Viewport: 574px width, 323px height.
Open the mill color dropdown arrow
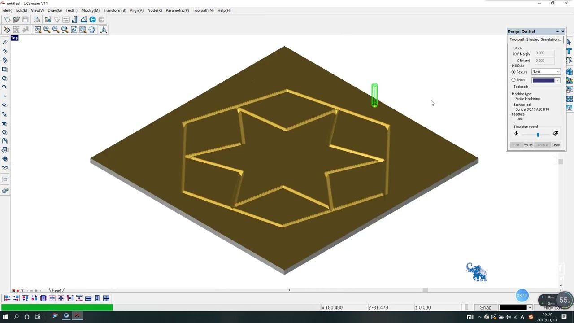(557, 80)
